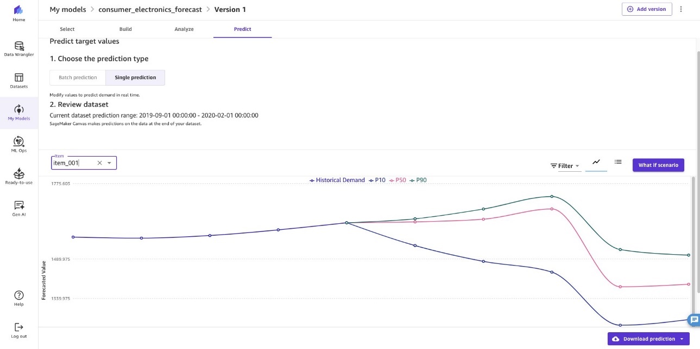Image resolution: width=700 pixels, height=349 pixels.
Task: Open the Gen AI section
Action: tap(19, 209)
